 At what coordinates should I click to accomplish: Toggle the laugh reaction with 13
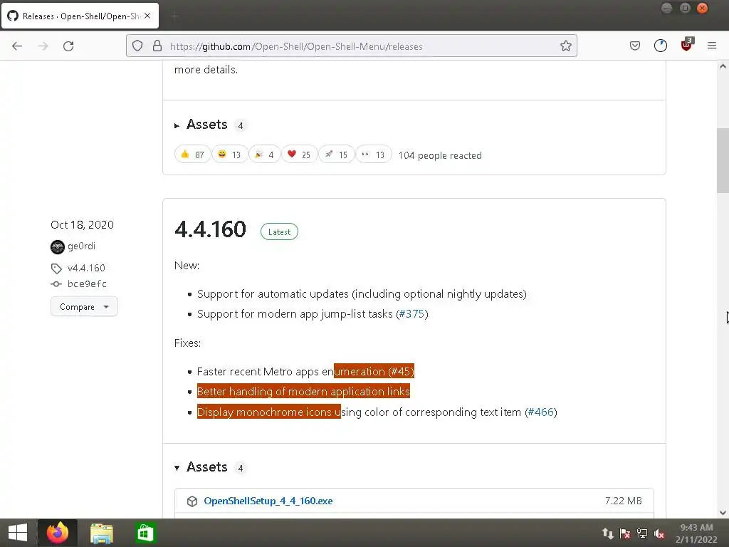pyautogui.click(x=230, y=155)
